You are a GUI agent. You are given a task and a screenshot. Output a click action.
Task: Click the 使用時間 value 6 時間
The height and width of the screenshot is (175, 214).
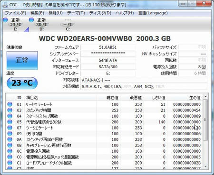tap(193, 73)
